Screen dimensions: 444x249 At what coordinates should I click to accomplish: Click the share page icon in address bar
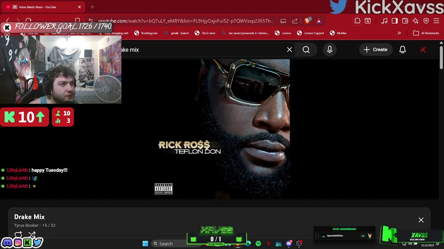coord(295,21)
